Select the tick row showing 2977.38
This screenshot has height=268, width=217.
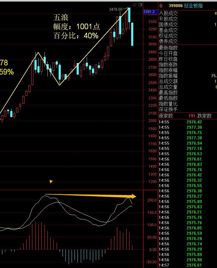coord(188,138)
